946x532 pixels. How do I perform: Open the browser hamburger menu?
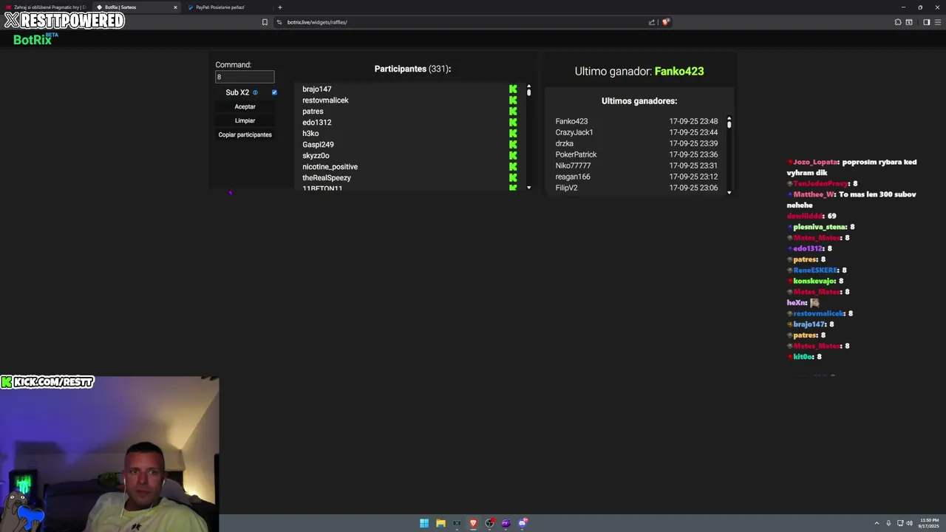(x=938, y=22)
